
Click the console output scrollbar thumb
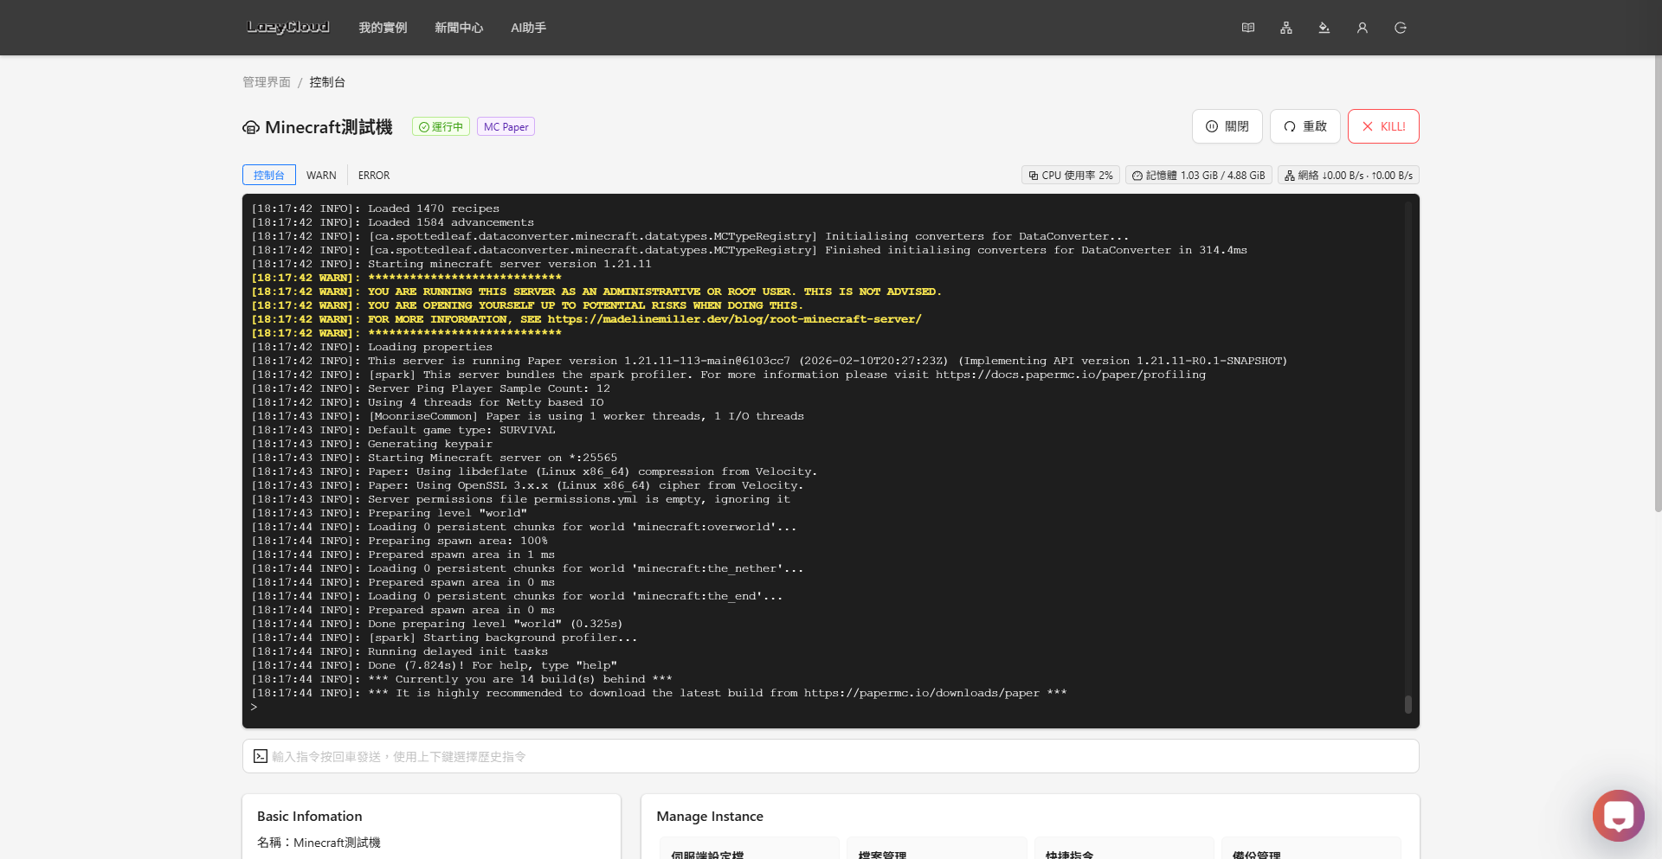(x=1408, y=704)
